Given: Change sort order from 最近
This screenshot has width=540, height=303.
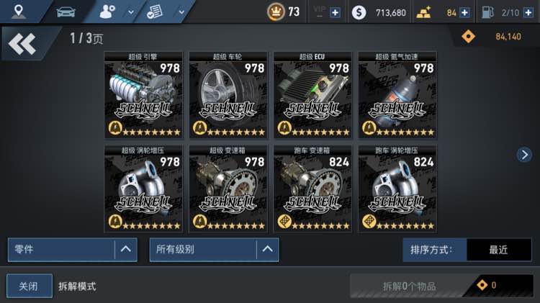Looking at the screenshot, I should (x=499, y=250).
